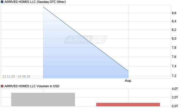Click the price line's starting point at top
Image resolution: width=183 pixels, height=109 pixels.
[43, 7]
